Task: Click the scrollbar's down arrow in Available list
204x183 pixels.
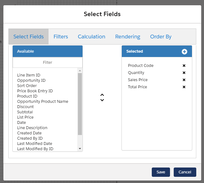Action: pyautogui.click(x=80, y=149)
